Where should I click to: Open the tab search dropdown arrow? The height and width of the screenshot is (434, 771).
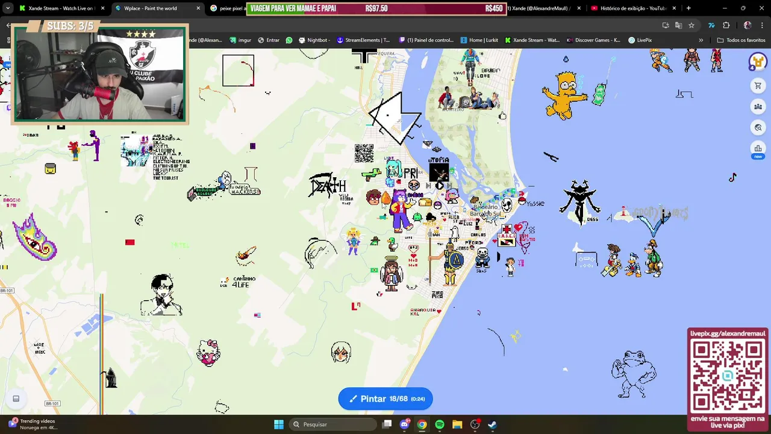8,8
